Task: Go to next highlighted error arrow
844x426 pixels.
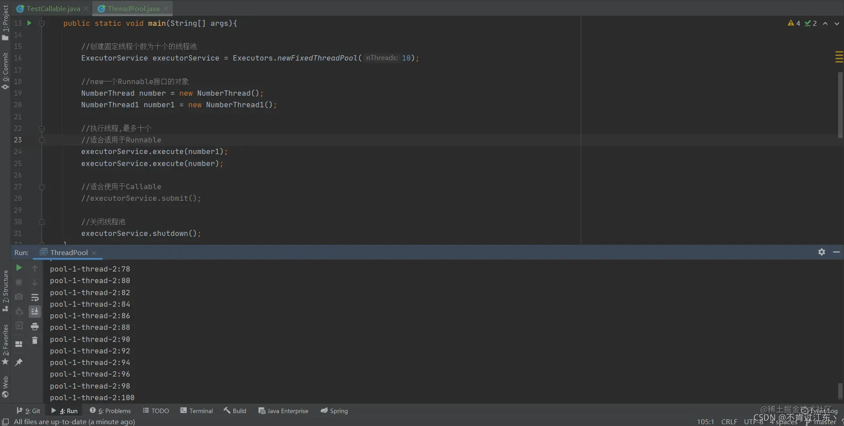Action: coord(836,23)
